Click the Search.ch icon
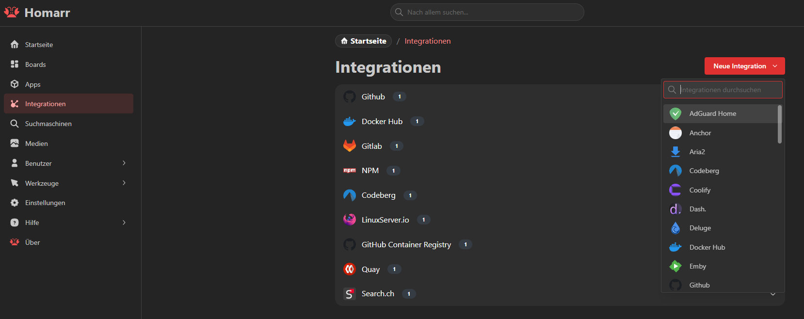Image resolution: width=804 pixels, height=319 pixels. (349, 294)
